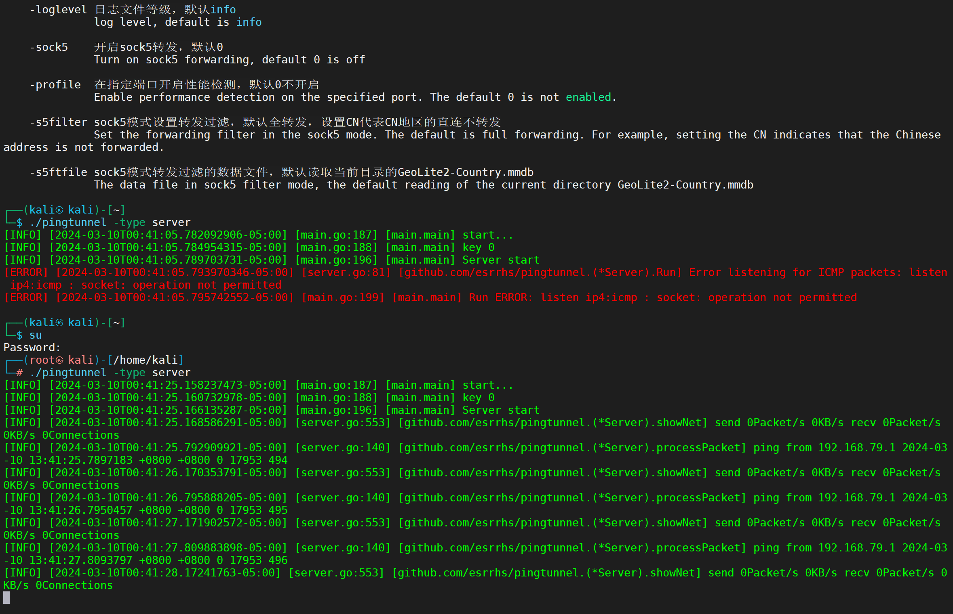Click 'GeoLite2-Country.mmdb' in the English description line
Image resolution: width=953 pixels, height=614 pixels.
coord(685,185)
